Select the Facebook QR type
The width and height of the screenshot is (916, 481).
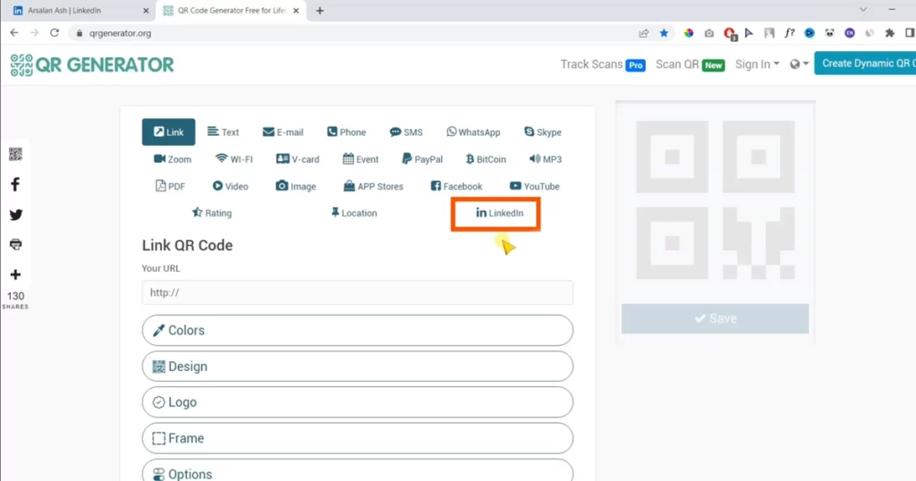(456, 186)
